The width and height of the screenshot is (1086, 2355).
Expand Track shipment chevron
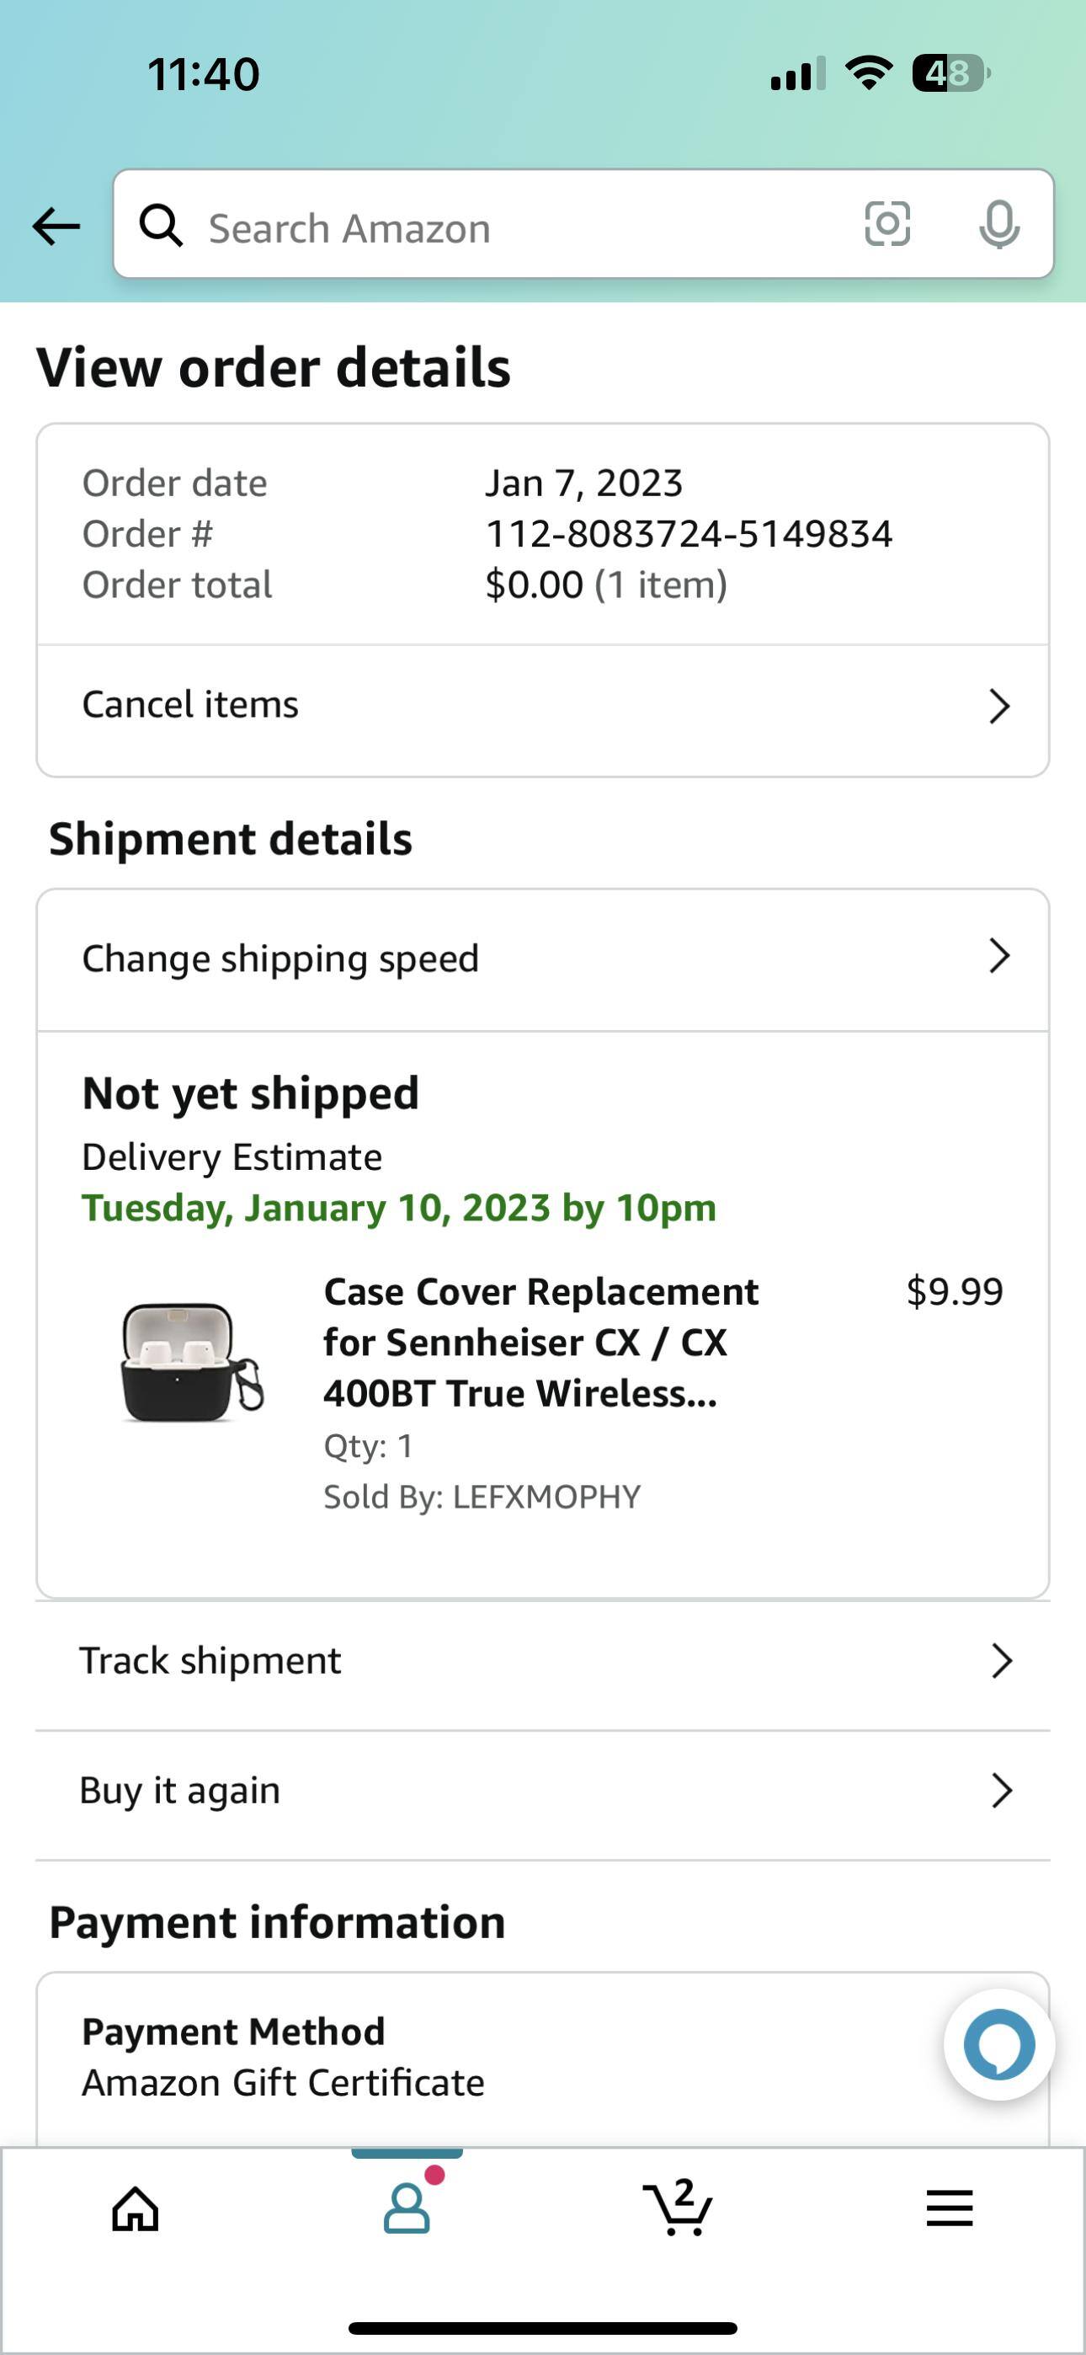point(1002,1661)
